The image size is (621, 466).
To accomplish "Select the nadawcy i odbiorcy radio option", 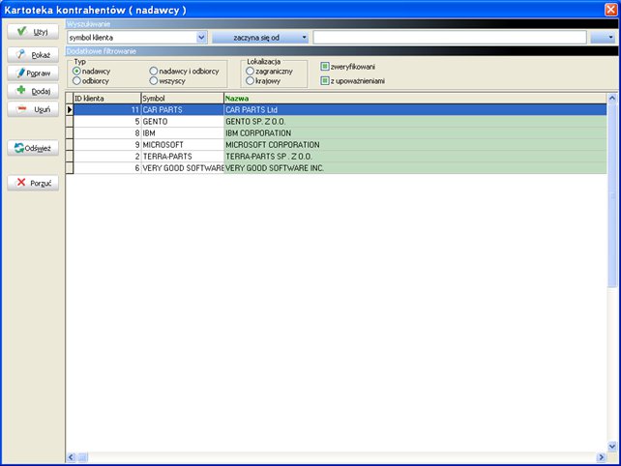I will coord(154,72).
